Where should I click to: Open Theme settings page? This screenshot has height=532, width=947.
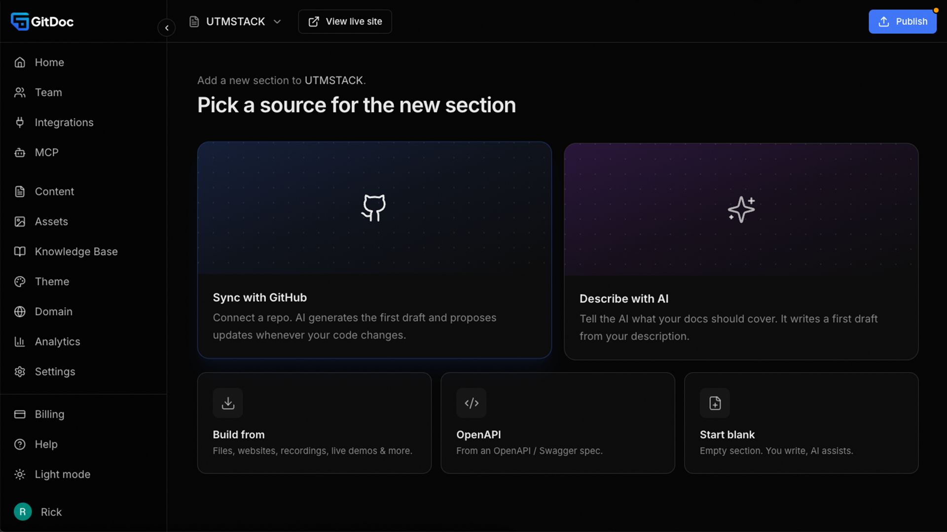click(52, 282)
